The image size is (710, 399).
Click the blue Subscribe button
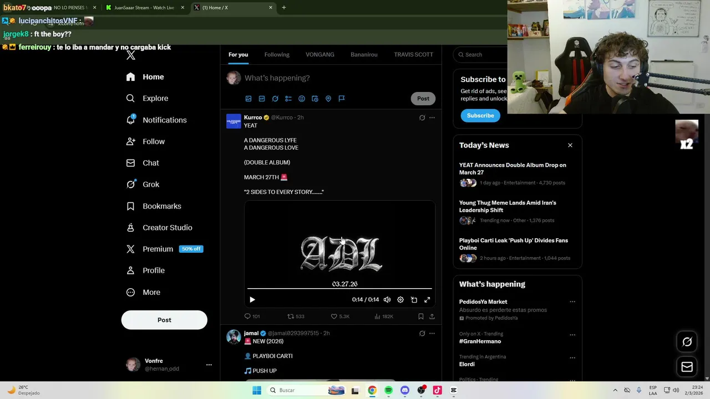point(480,115)
